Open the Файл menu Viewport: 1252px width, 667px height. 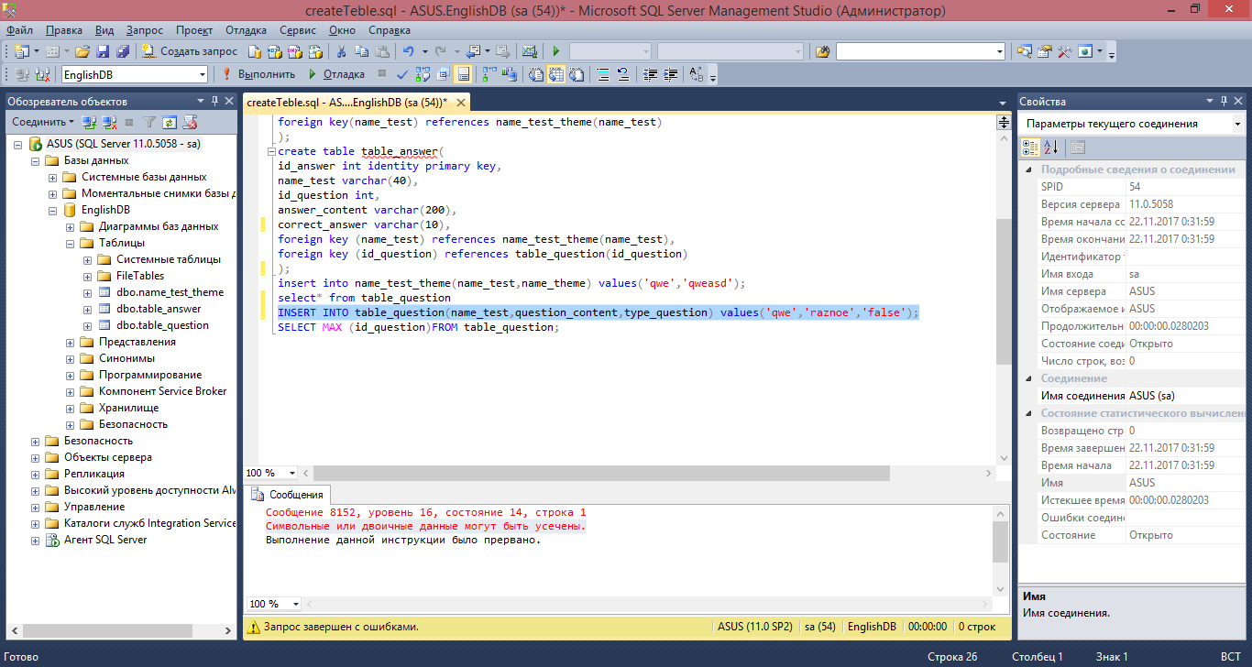click(x=19, y=29)
